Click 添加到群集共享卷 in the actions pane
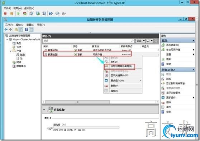 point(175,83)
